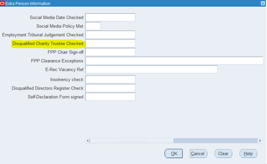This screenshot has height=164, width=267.
Task: Select the Social Media Policy Met field
Action: (93, 26)
